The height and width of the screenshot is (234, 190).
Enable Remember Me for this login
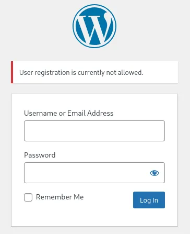[28, 197]
